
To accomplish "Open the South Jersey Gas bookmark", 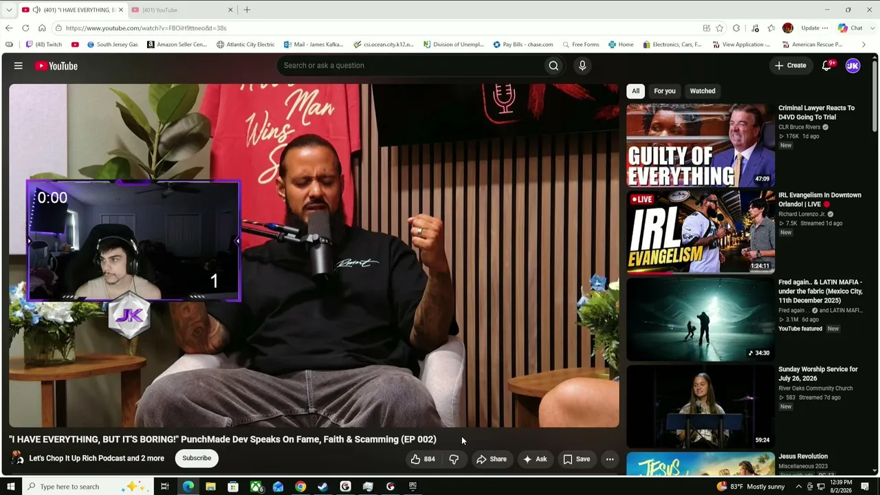I will coord(112,45).
